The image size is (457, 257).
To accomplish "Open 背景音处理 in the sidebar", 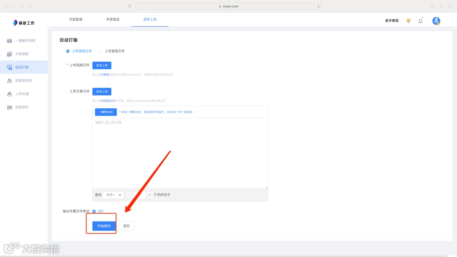I will [x=24, y=81].
